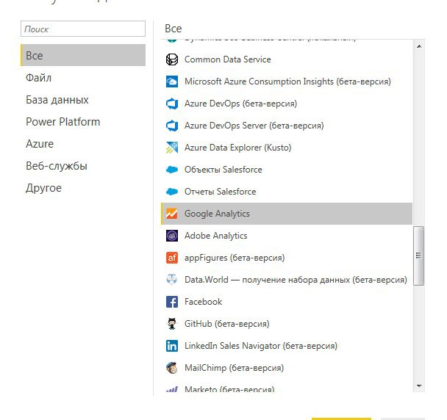Click the Google Analytics chart icon
The width and height of the screenshot is (447, 420).
(172, 214)
